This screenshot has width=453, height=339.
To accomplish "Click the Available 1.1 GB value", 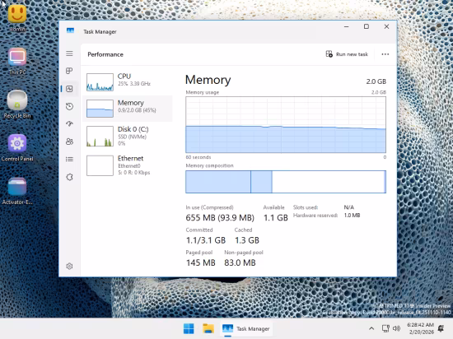I will pyautogui.click(x=276, y=218).
